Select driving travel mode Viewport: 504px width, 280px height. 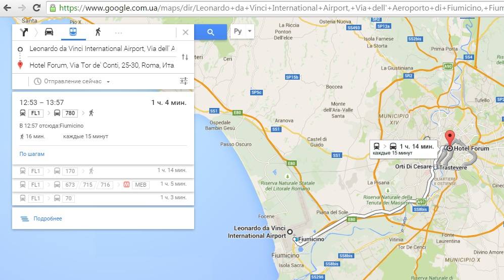coord(49,32)
